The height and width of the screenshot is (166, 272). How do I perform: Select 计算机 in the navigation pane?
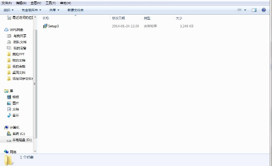(12, 128)
